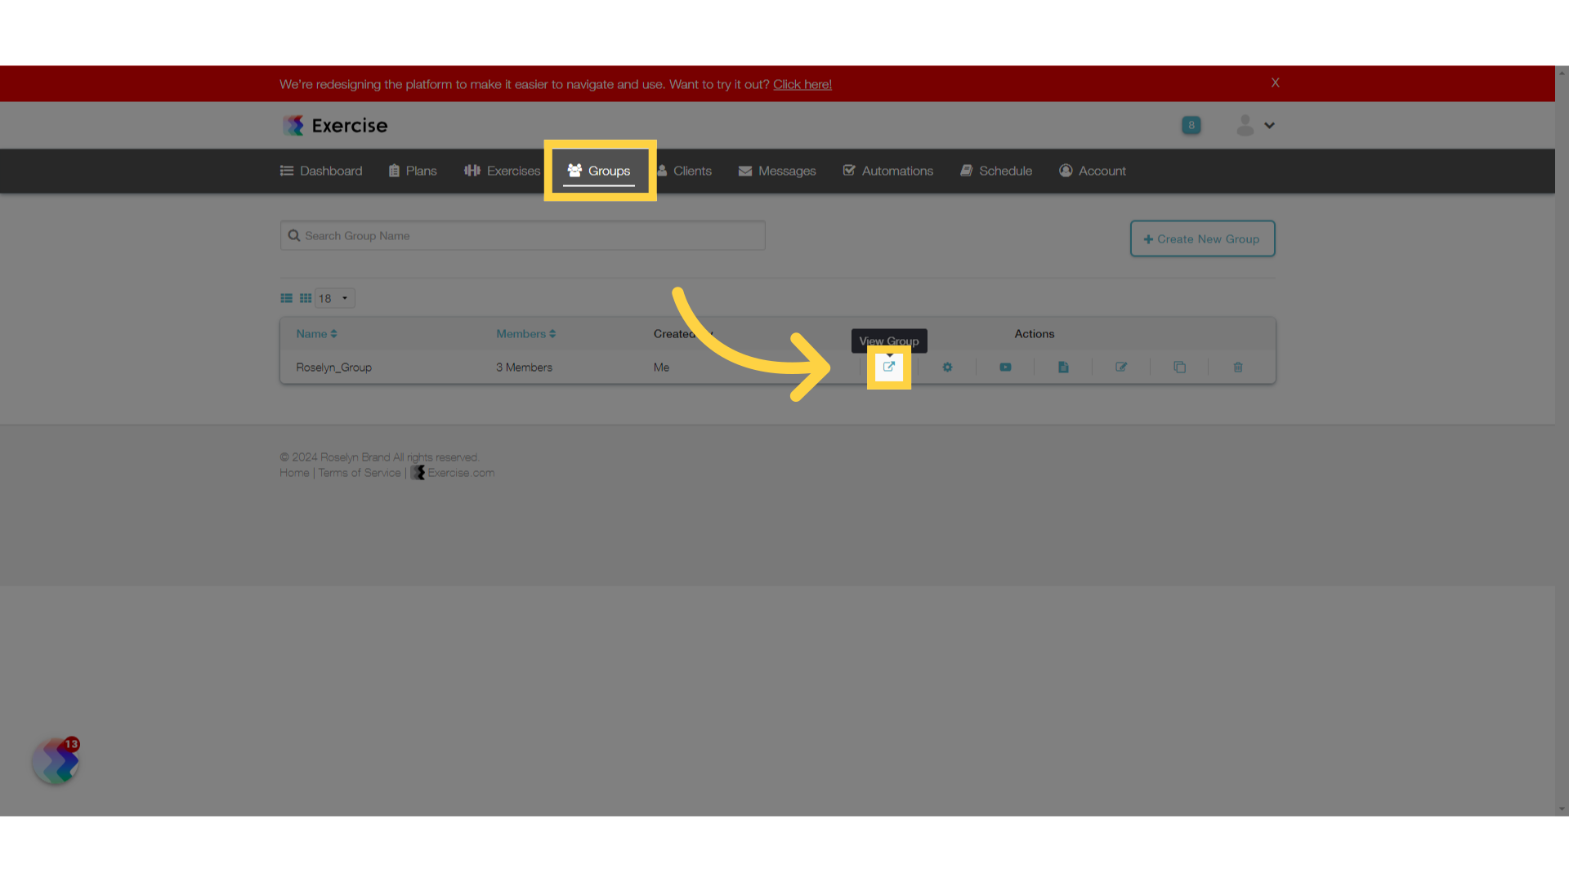Go to the Dashboard tab
The width and height of the screenshot is (1569, 882).
[x=321, y=171]
